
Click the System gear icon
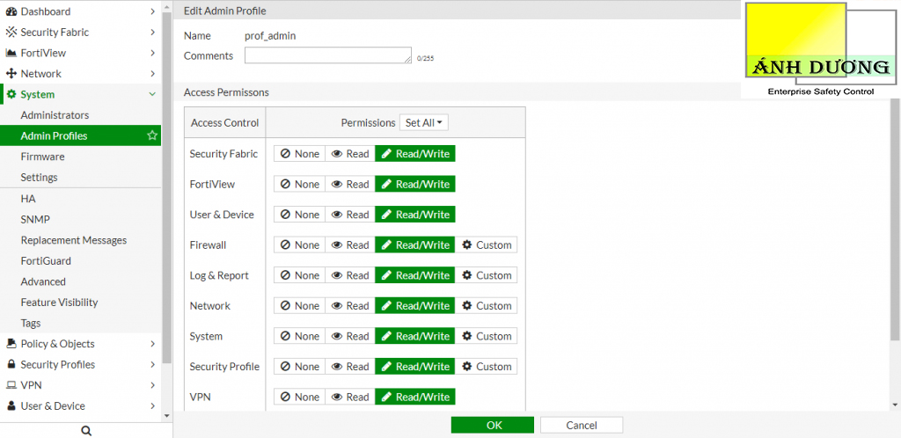[11, 94]
